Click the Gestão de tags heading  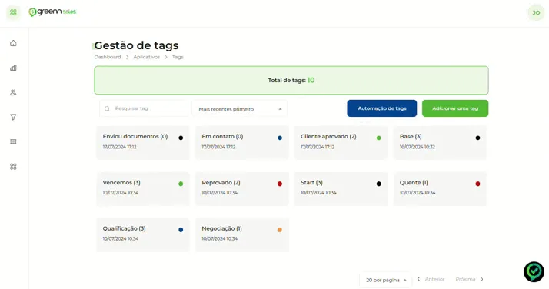pyautogui.click(x=136, y=45)
